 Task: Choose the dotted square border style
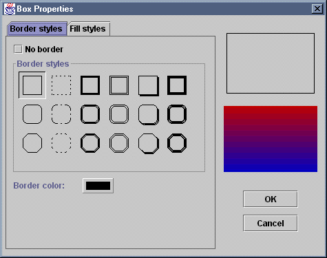coord(61,85)
